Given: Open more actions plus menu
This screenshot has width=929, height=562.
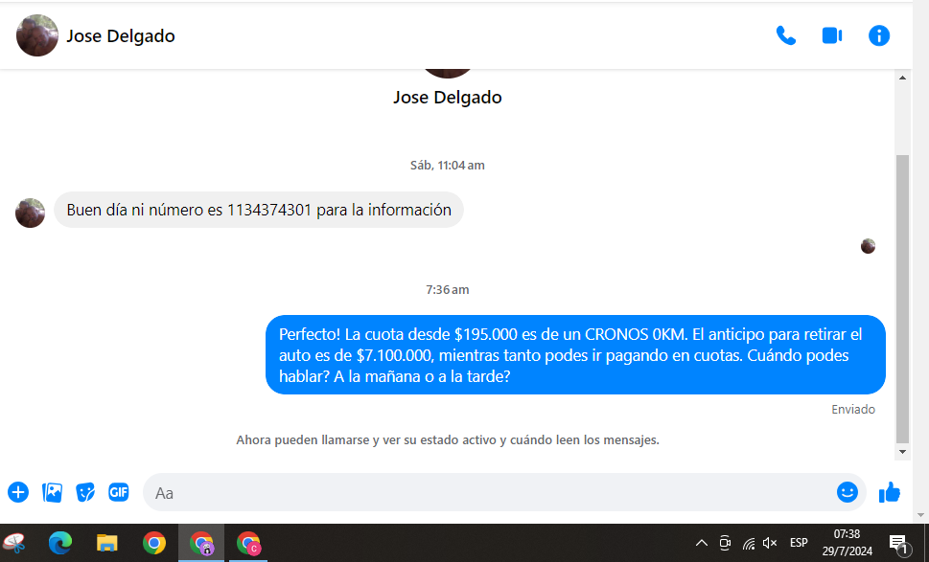Looking at the screenshot, I should pyautogui.click(x=18, y=492).
